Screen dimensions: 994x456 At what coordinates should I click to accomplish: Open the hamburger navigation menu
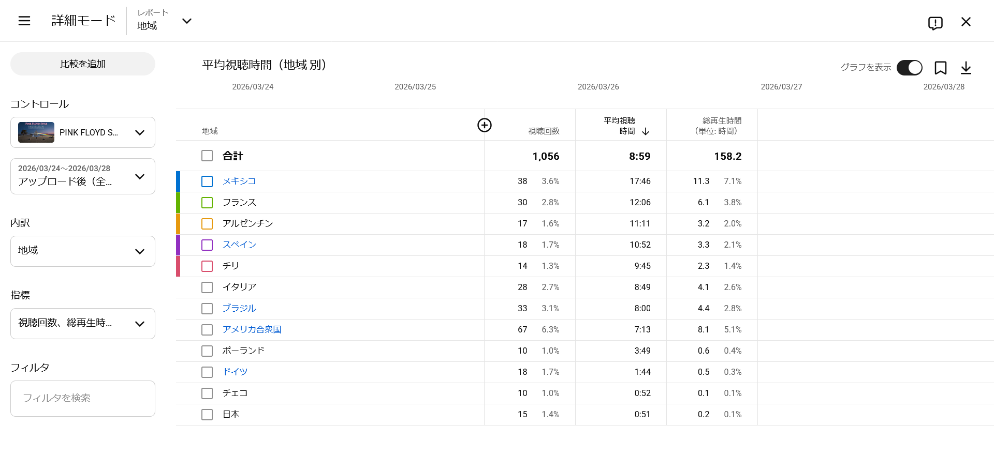[x=24, y=21]
